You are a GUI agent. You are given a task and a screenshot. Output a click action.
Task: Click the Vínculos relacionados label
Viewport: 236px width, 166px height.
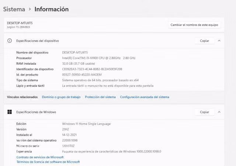click(x=22, y=97)
